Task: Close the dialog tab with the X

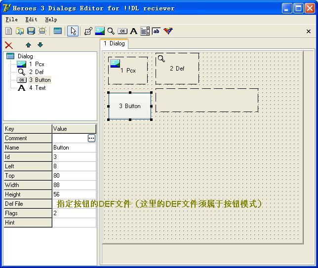Action: (x=309, y=31)
